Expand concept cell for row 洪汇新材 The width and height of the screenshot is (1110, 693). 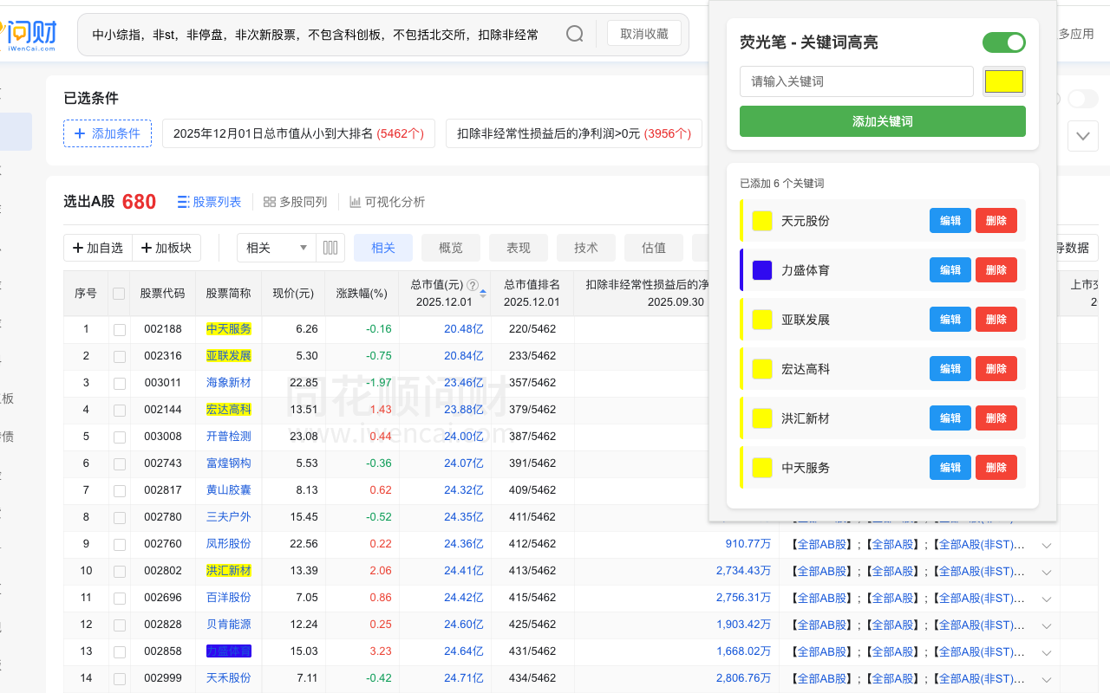point(1047,572)
